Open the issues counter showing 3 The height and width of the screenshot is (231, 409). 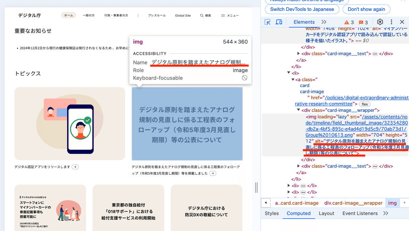tap(363, 22)
